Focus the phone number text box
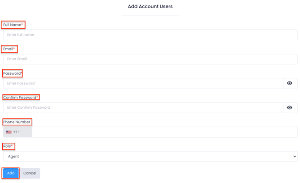 (164, 132)
